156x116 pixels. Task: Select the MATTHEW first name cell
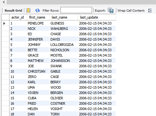[38, 61]
